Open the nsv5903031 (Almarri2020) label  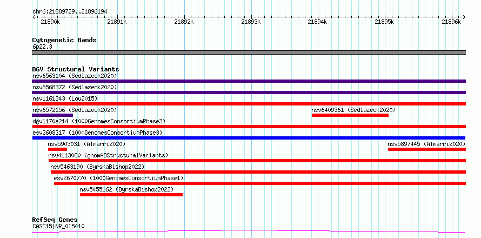coord(86,144)
